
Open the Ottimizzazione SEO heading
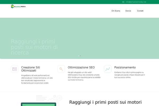coord(81,67)
